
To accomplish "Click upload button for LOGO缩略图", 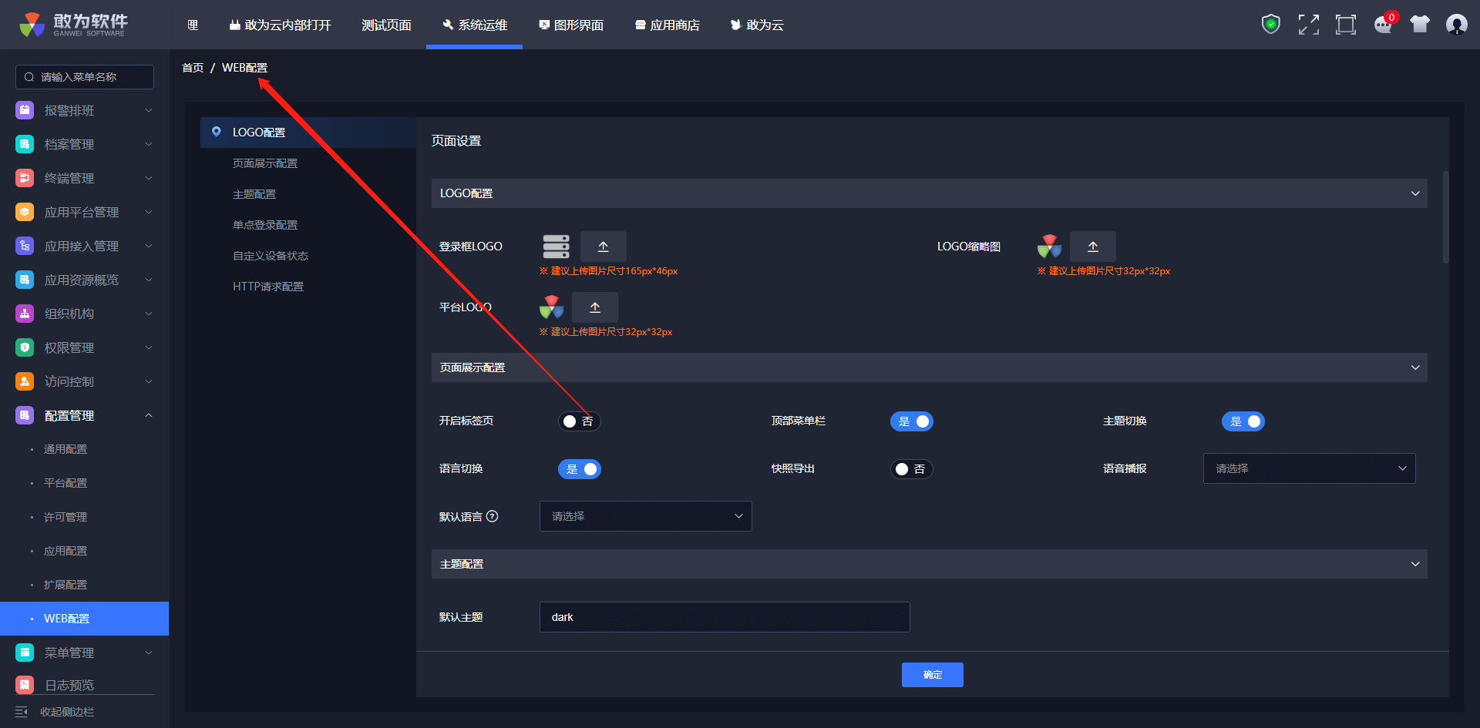I will pyautogui.click(x=1092, y=247).
